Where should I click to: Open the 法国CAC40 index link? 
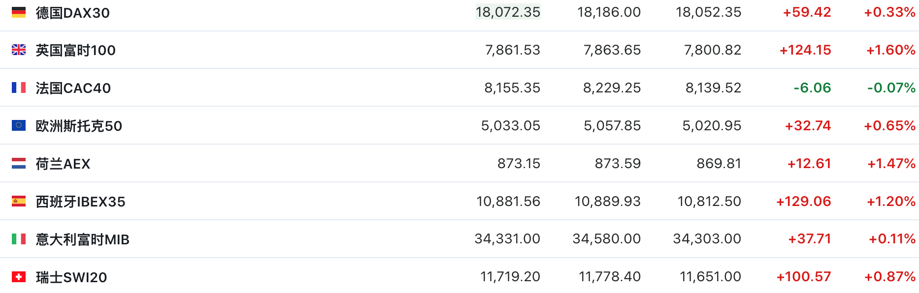click(73, 88)
